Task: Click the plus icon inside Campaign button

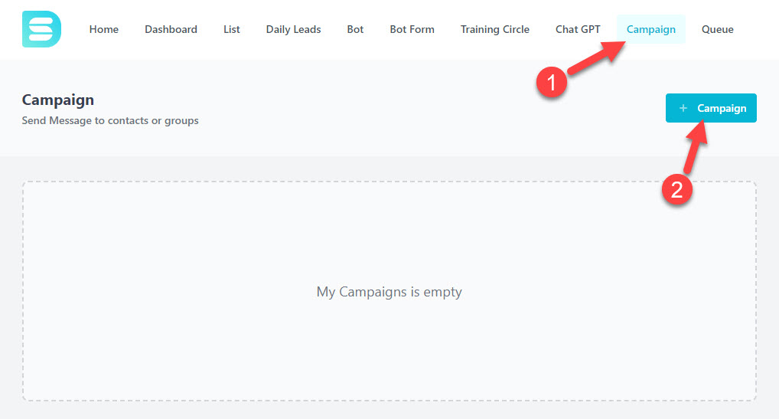Action: (683, 108)
